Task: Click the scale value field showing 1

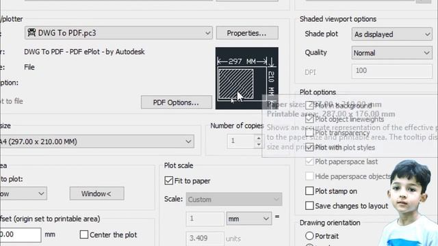Action: (x=205, y=219)
